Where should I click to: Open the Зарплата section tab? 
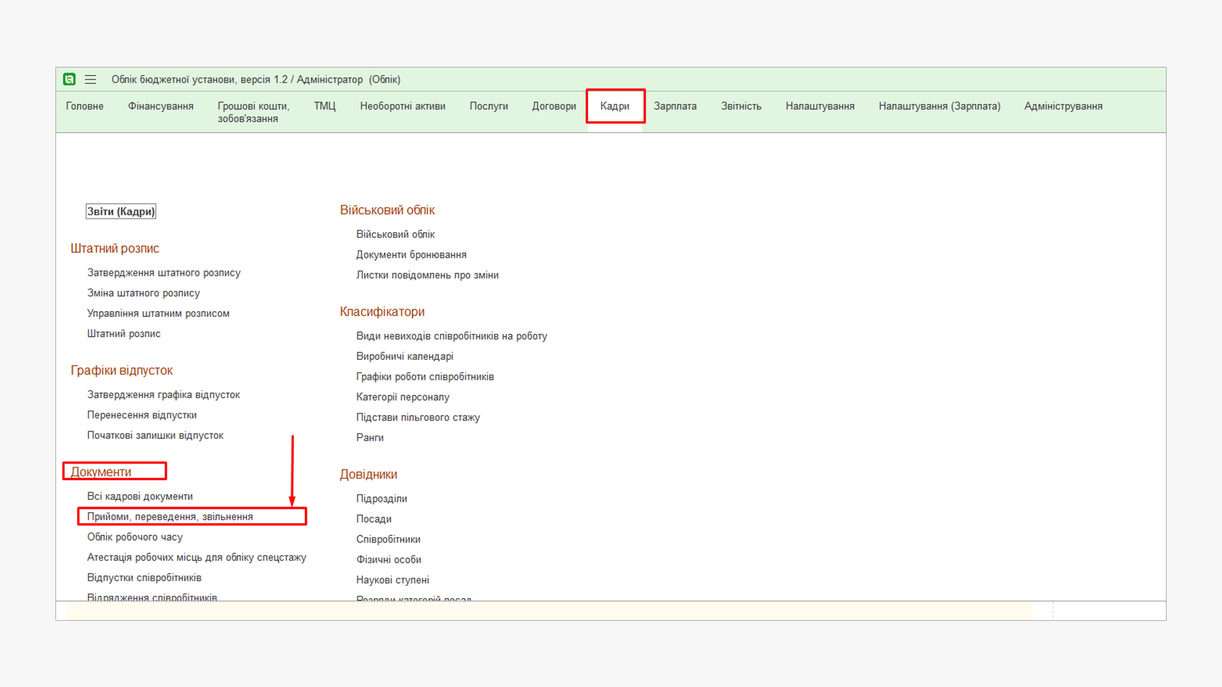tap(675, 106)
